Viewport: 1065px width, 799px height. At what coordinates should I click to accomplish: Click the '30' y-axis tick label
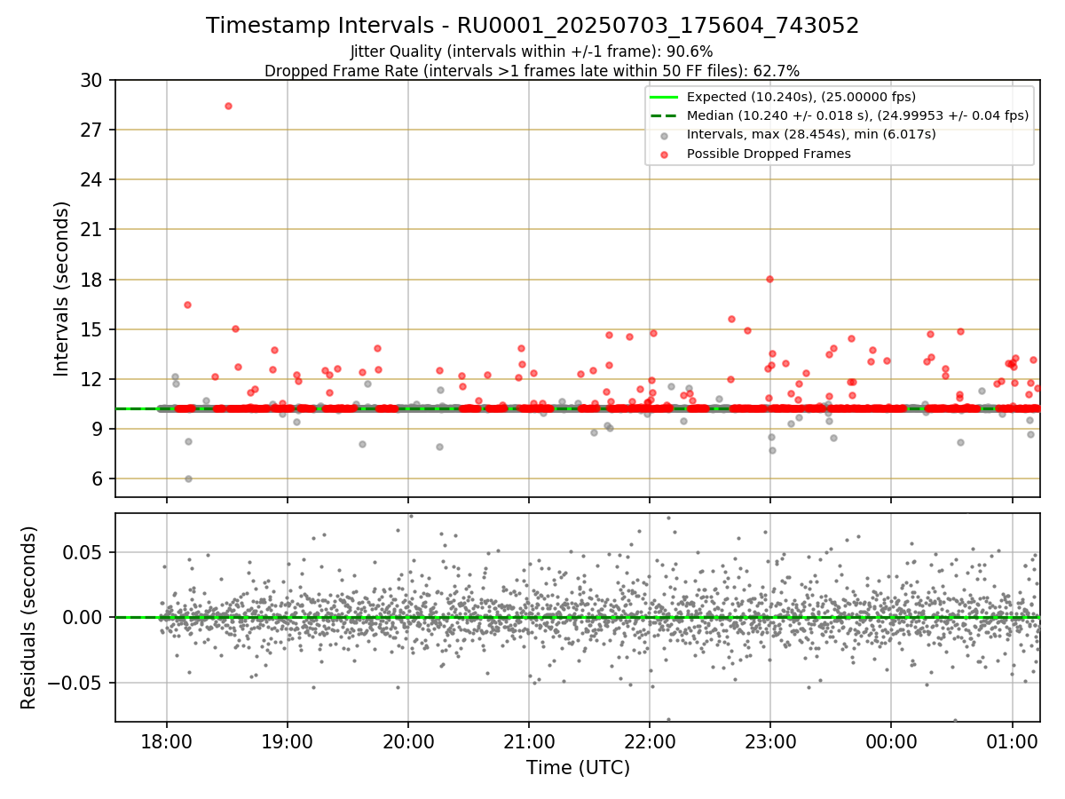pos(93,80)
